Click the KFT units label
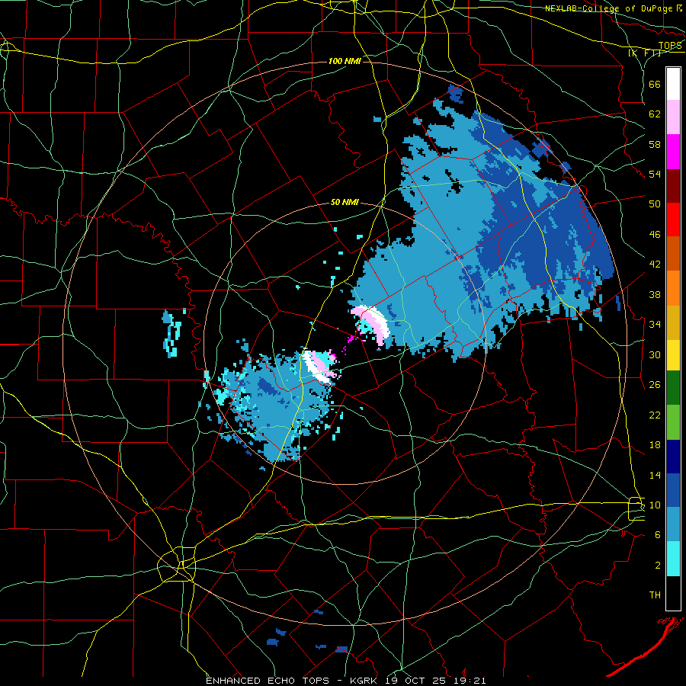The image size is (686, 686). [645, 53]
